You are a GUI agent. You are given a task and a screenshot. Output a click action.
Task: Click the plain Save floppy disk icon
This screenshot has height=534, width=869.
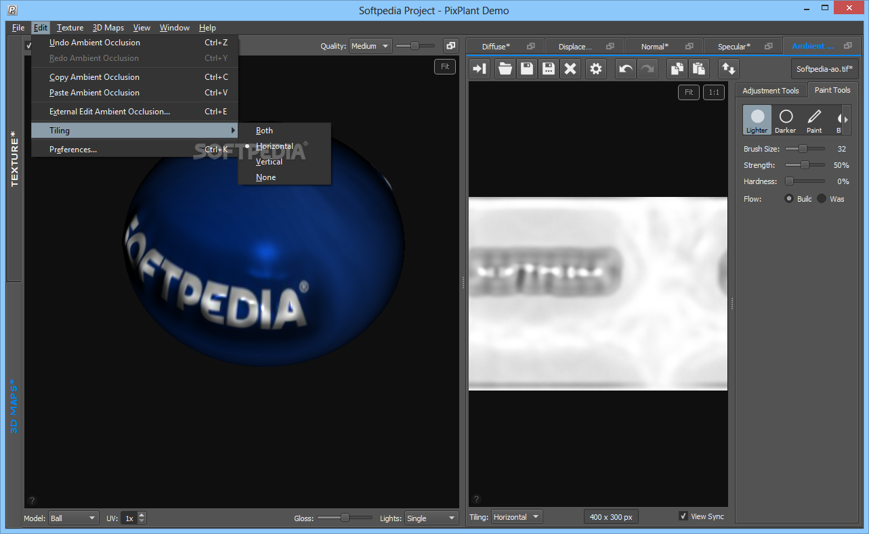pyautogui.click(x=527, y=68)
